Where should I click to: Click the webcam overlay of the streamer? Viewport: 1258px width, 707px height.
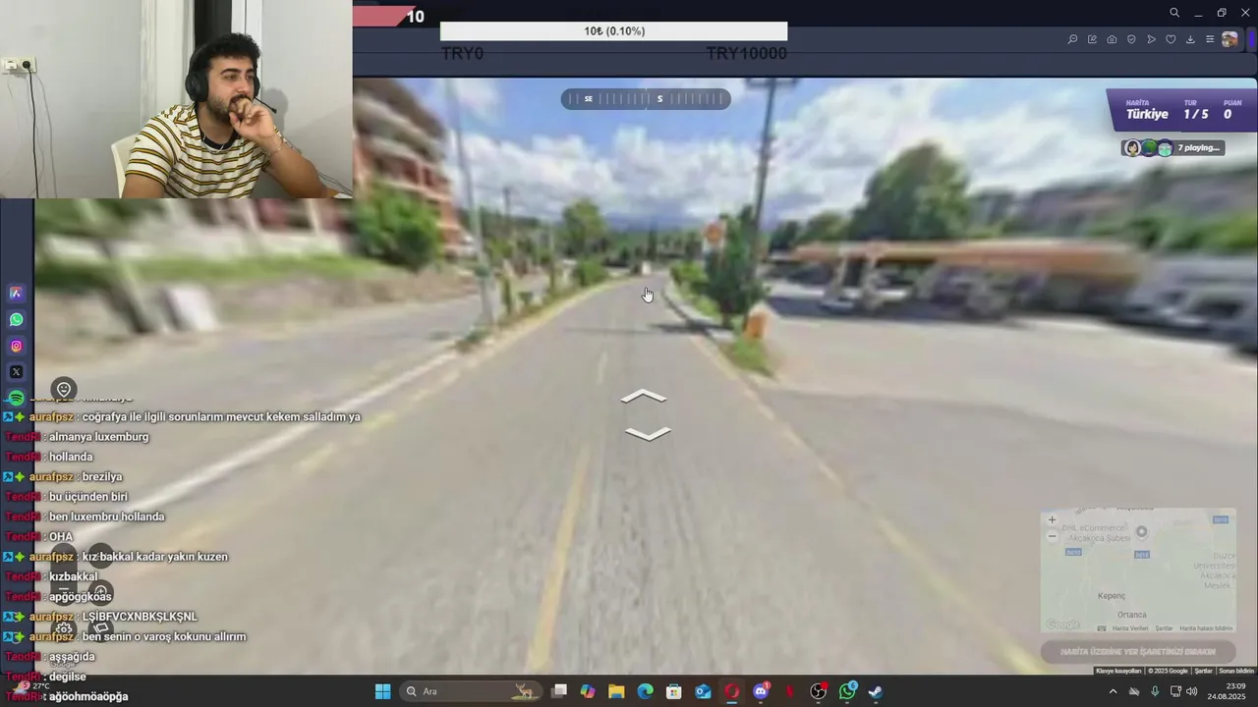pos(176,98)
